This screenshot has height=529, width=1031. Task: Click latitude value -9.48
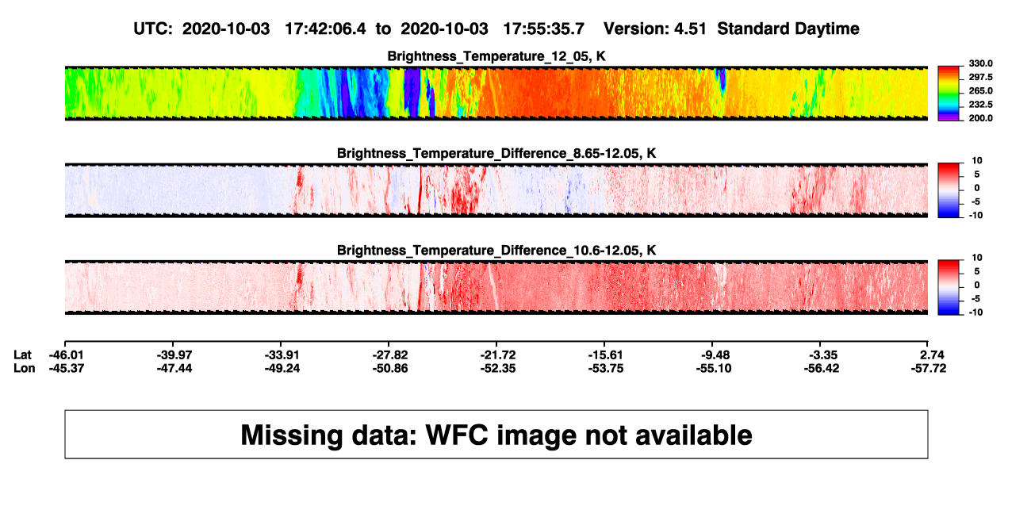[x=712, y=354]
